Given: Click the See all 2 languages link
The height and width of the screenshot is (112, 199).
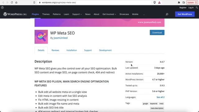Looking at the screenshot, I should [x=160, y=97].
